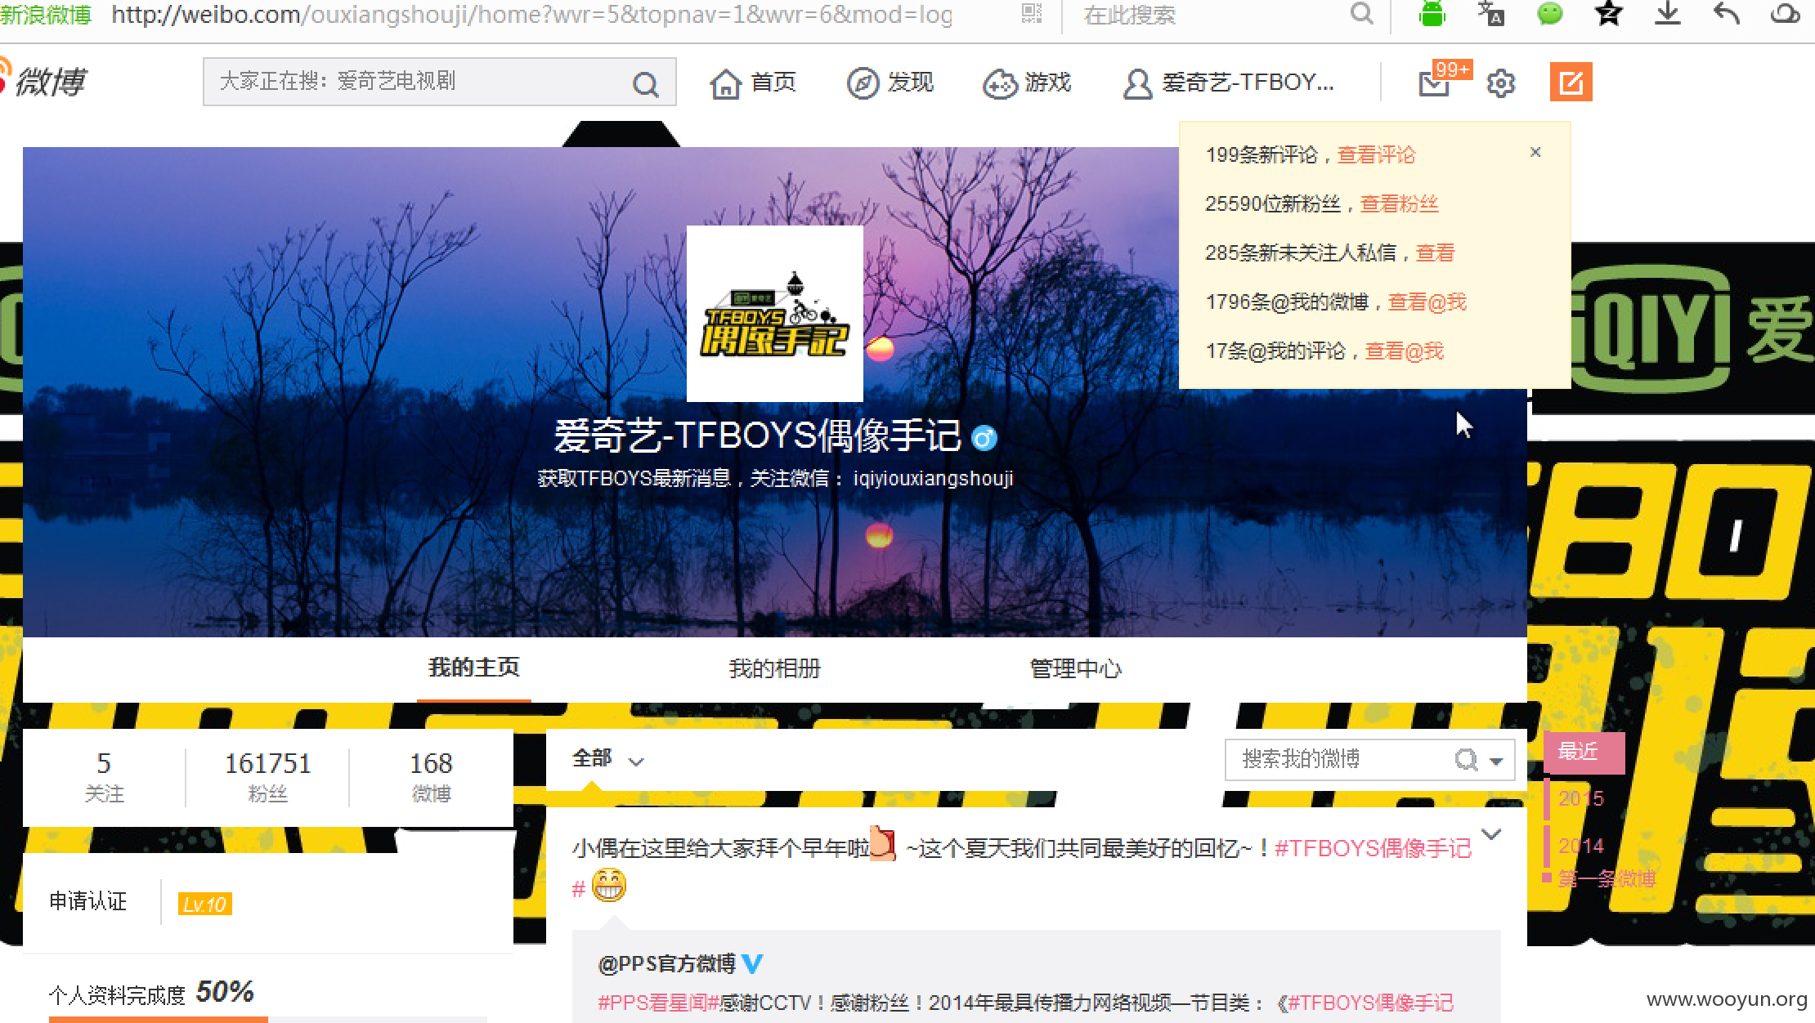
Task: Select 首页 in top navigation
Action: click(x=773, y=83)
